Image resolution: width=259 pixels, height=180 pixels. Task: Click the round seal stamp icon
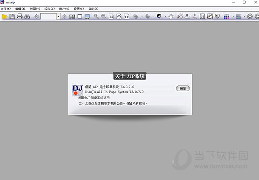point(187,16)
